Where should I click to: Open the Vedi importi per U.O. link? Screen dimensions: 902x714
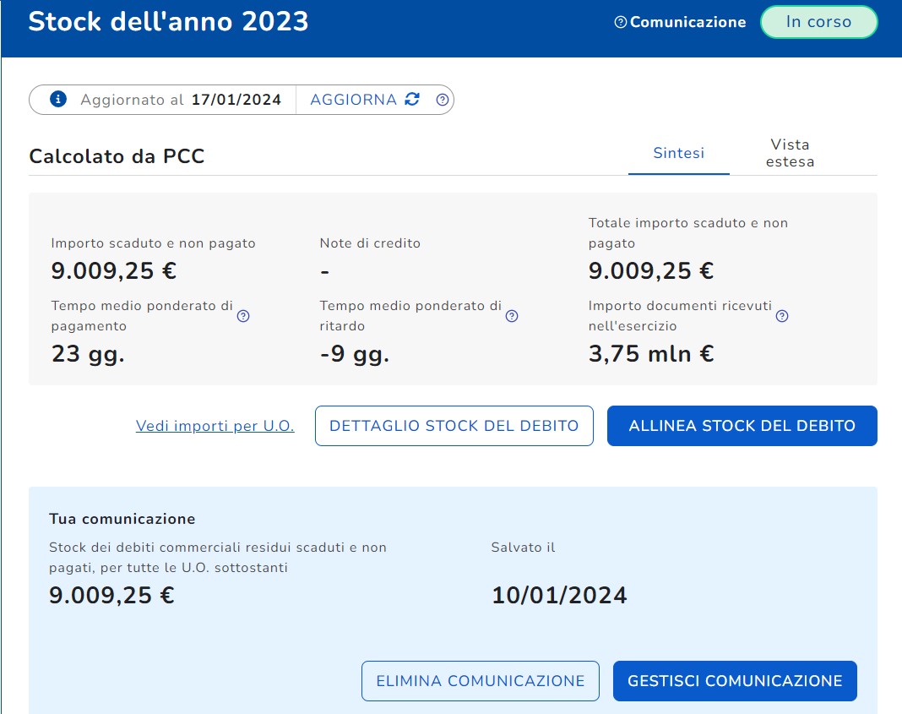pos(215,426)
